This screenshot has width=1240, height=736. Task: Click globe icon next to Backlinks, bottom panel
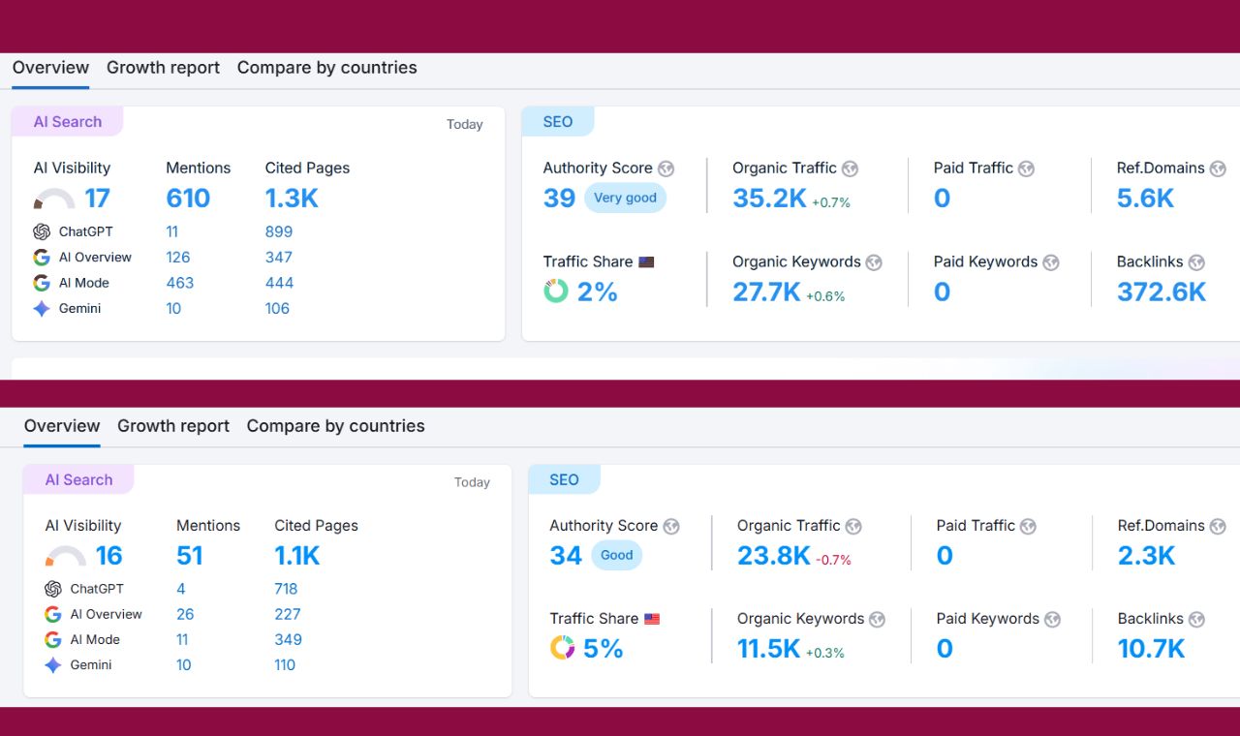pyautogui.click(x=1196, y=620)
